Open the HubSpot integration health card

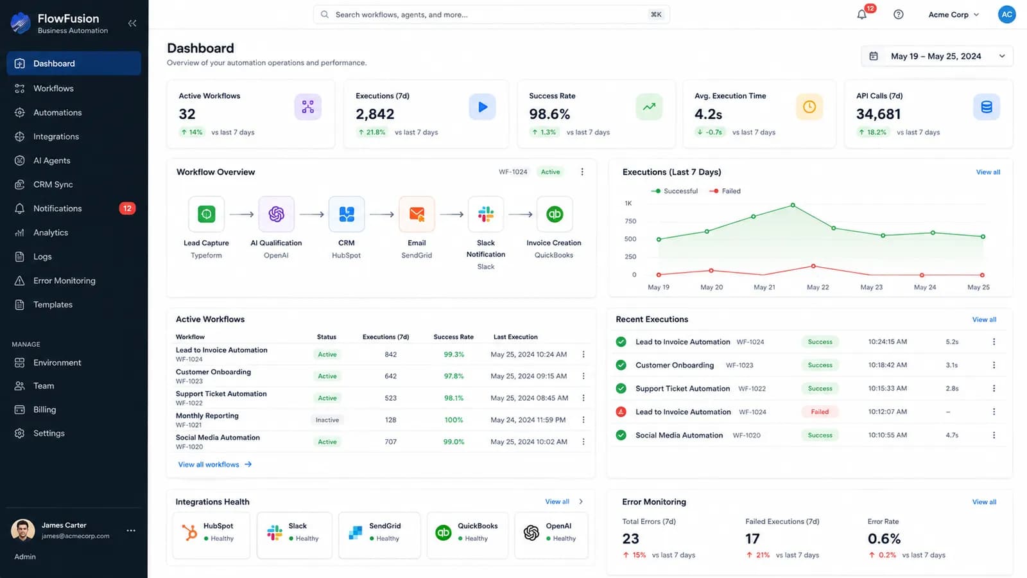point(211,535)
